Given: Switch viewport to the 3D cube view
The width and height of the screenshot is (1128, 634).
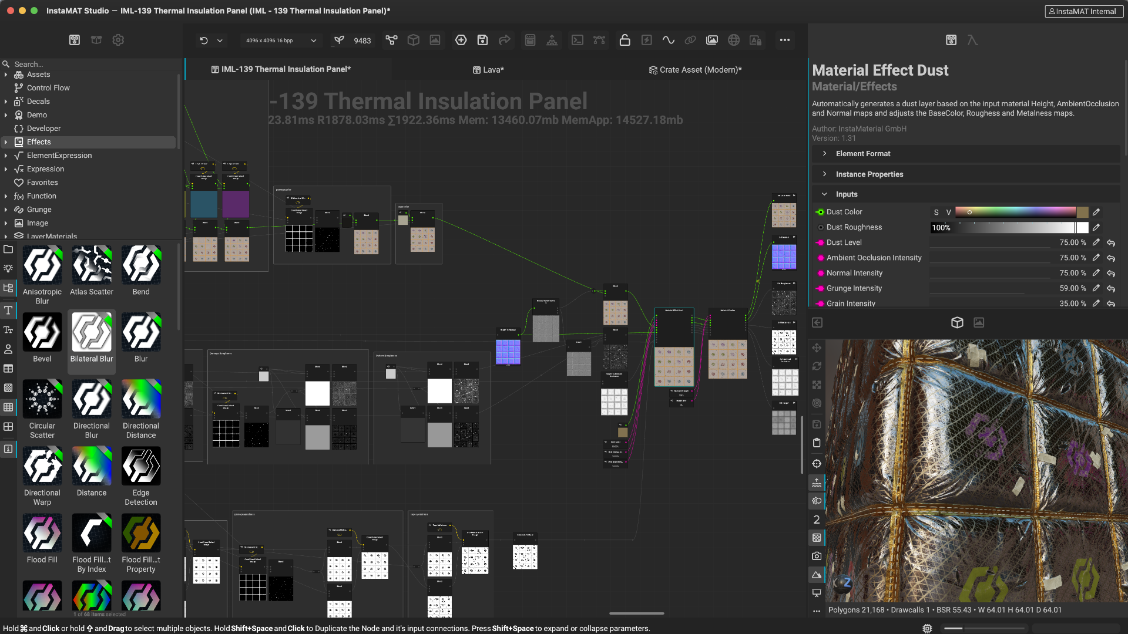Looking at the screenshot, I should (x=956, y=322).
